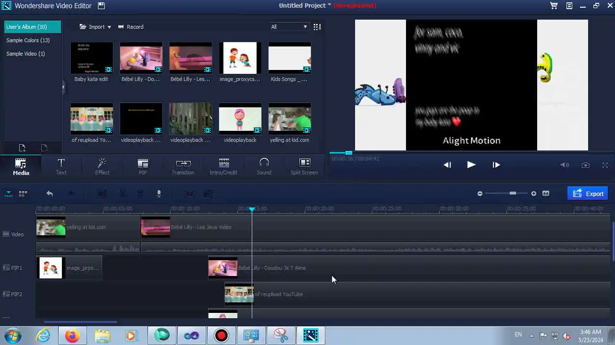Open the PIP tab
The width and height of the screenshot is (615, 345).
tap(143, 166)
